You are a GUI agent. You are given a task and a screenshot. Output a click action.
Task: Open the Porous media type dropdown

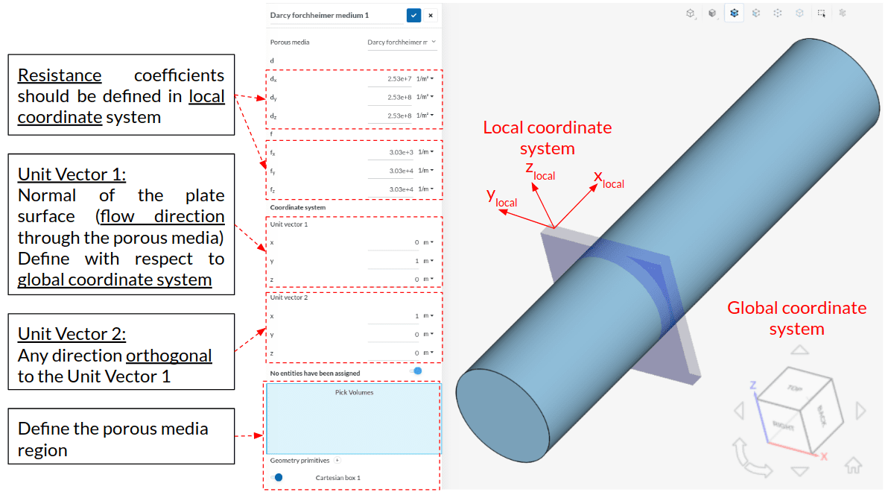pyautogui.click(x=402, y=42)
